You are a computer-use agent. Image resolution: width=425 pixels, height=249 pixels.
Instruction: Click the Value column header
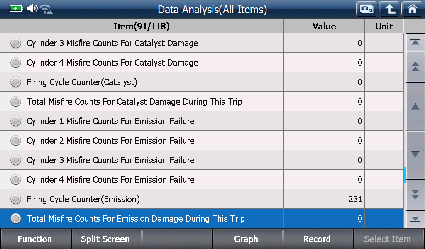click(x=324, y=26)
